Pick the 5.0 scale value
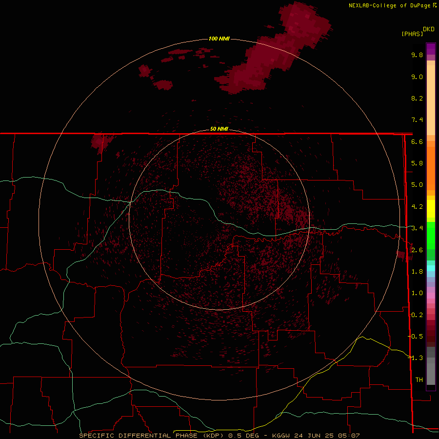This screenshot has height=439, width=439. (417, 185)
